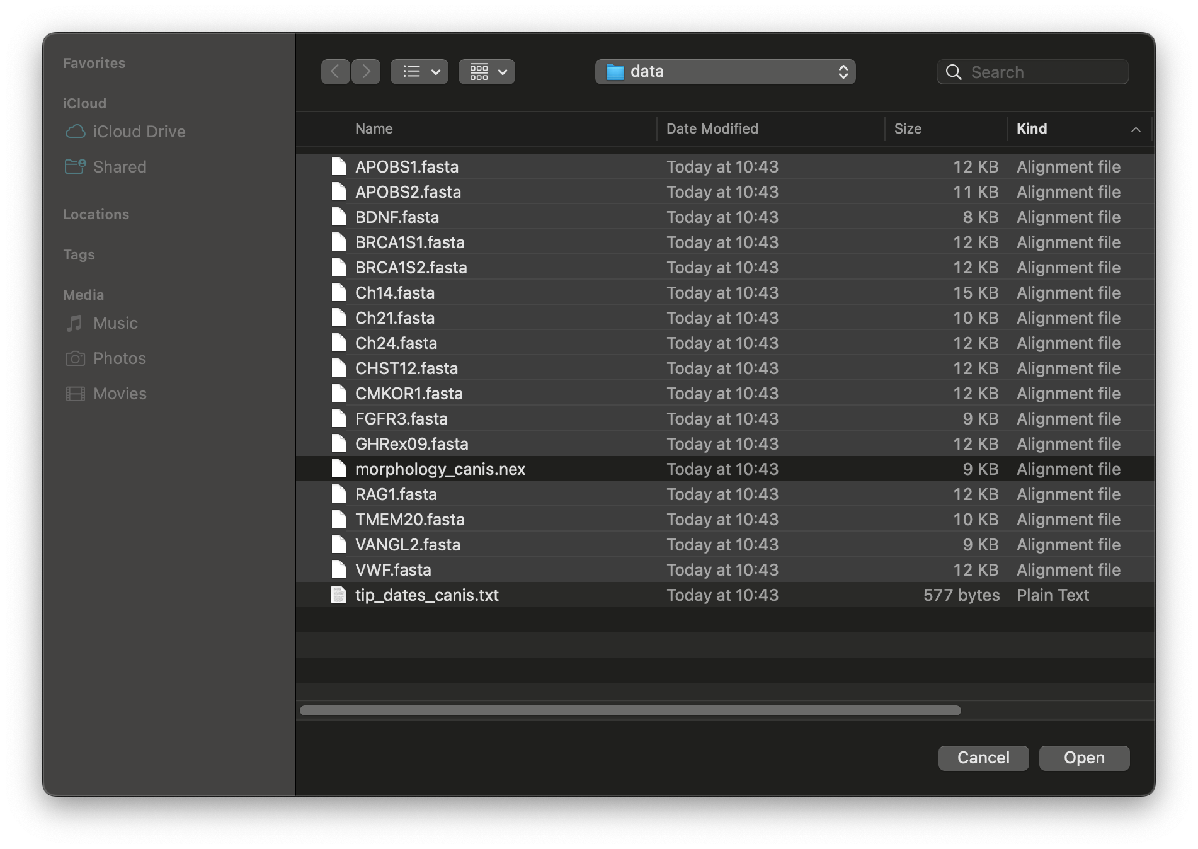This screenshot has width=1198, height=849.
Task: Select the Shared folder in sidebar
Action: click(x=120, y=167)
